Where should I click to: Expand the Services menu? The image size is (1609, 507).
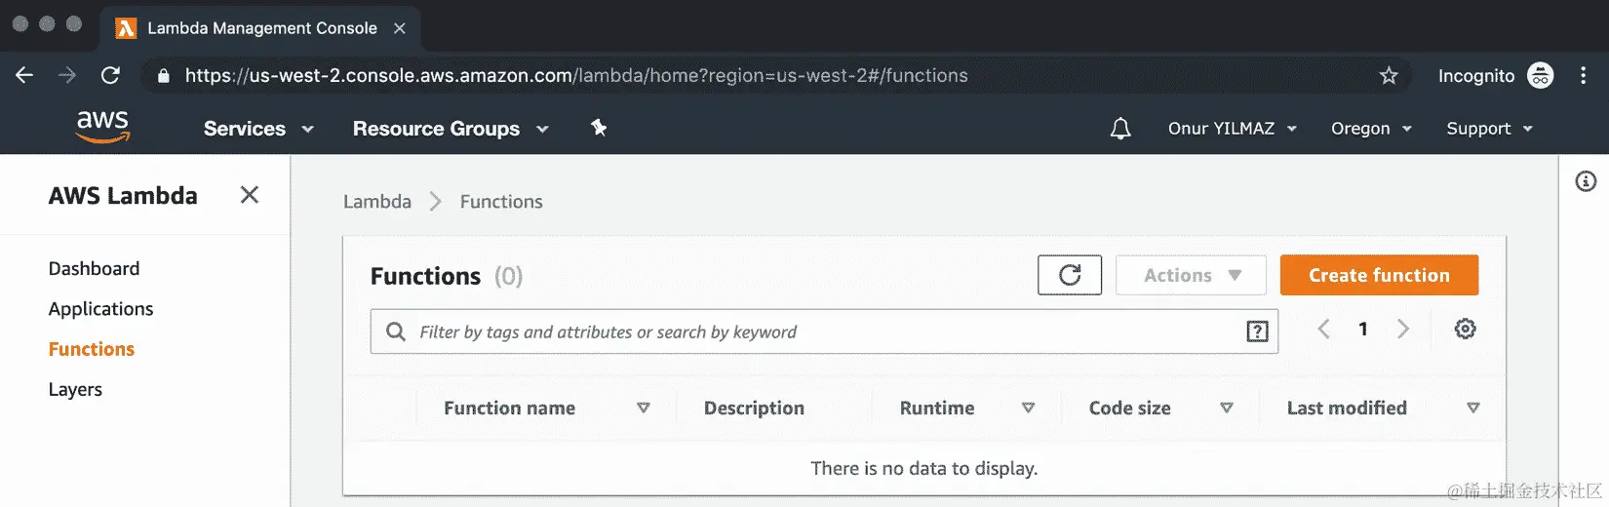(x=258, y=129)
